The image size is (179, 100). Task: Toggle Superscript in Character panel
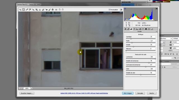(x=171, y=54)
